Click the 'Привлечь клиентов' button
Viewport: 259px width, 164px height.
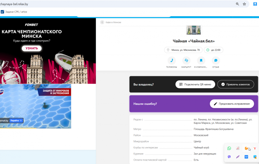235,84
